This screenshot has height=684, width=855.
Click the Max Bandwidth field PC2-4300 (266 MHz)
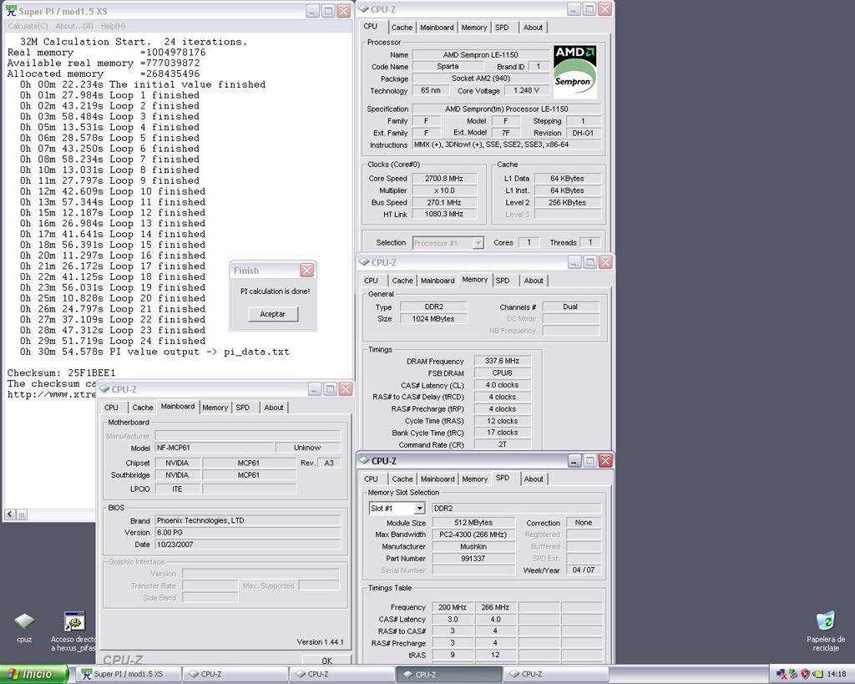pos(473,535)
